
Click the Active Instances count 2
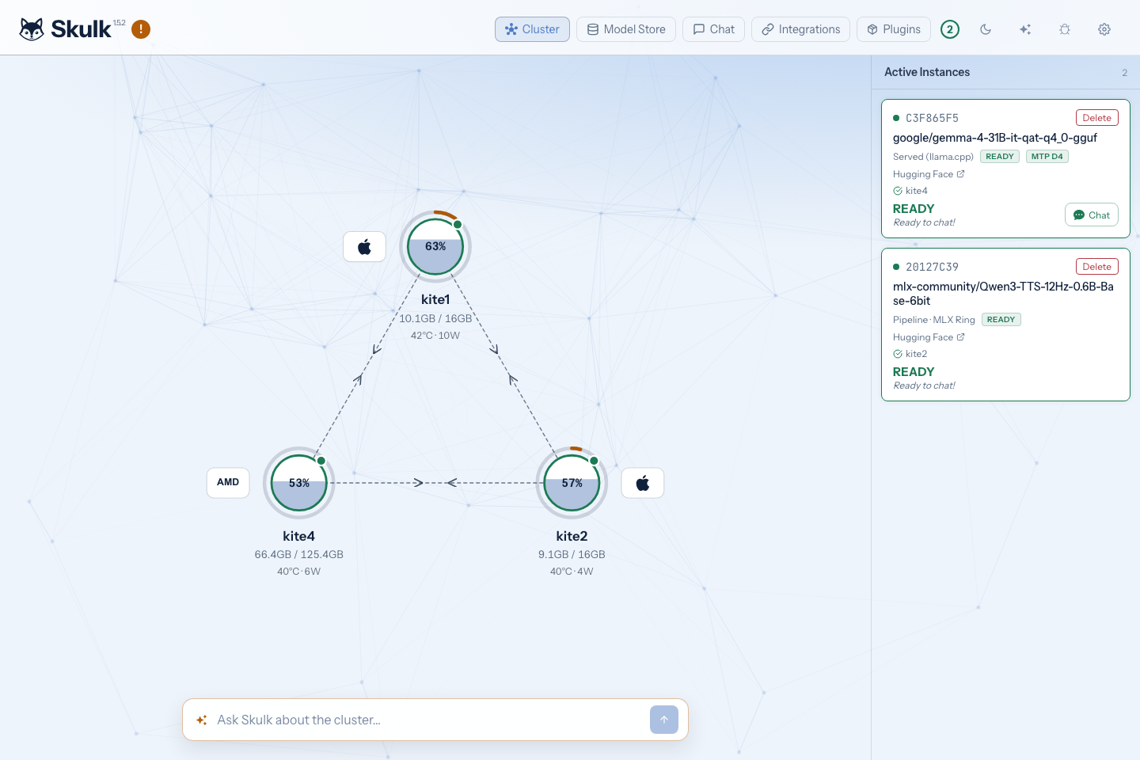tap(1124, 73)
